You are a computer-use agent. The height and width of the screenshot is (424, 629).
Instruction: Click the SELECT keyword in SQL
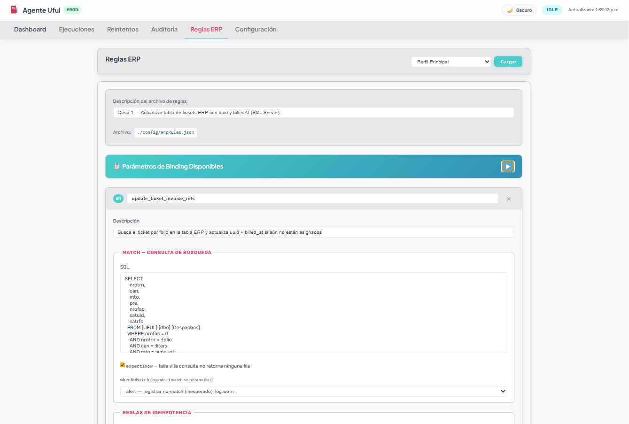tap(134, 279)
